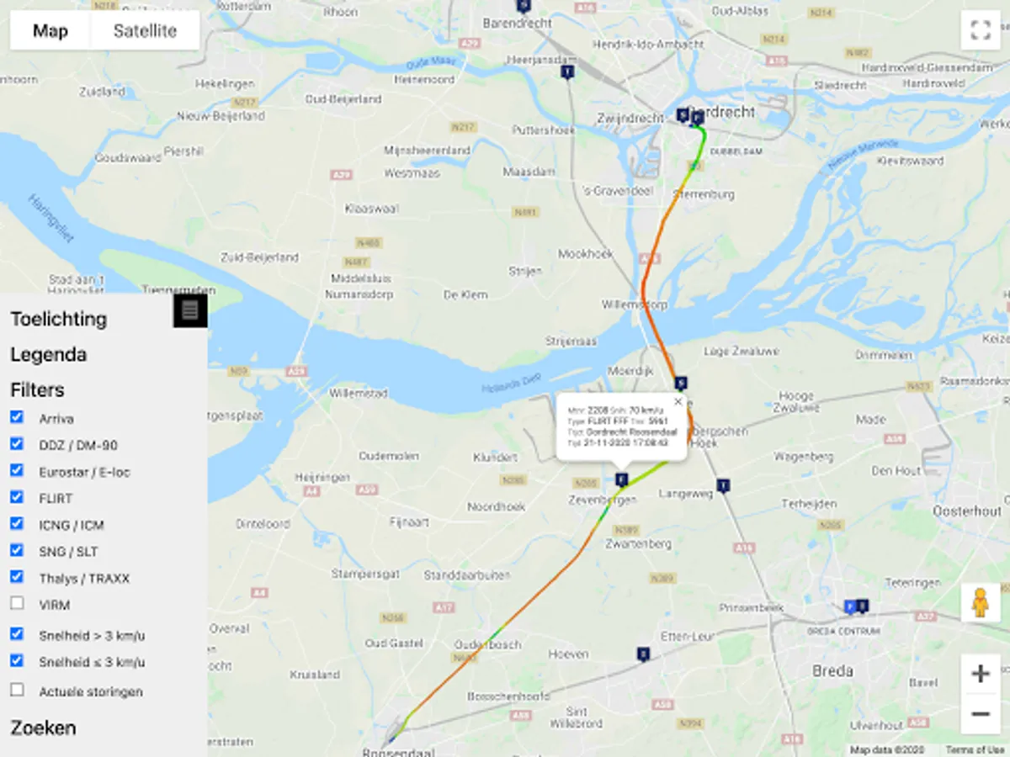Open the Terms of Use link
The width and height of the screenshot is (1010, 757).
pos(975,749)
